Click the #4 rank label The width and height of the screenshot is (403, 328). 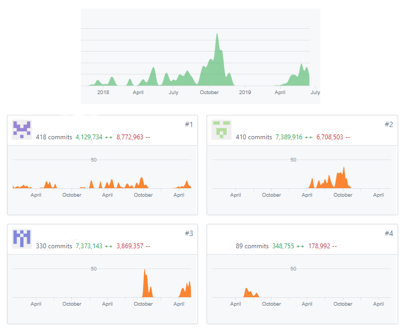point(389,233)
